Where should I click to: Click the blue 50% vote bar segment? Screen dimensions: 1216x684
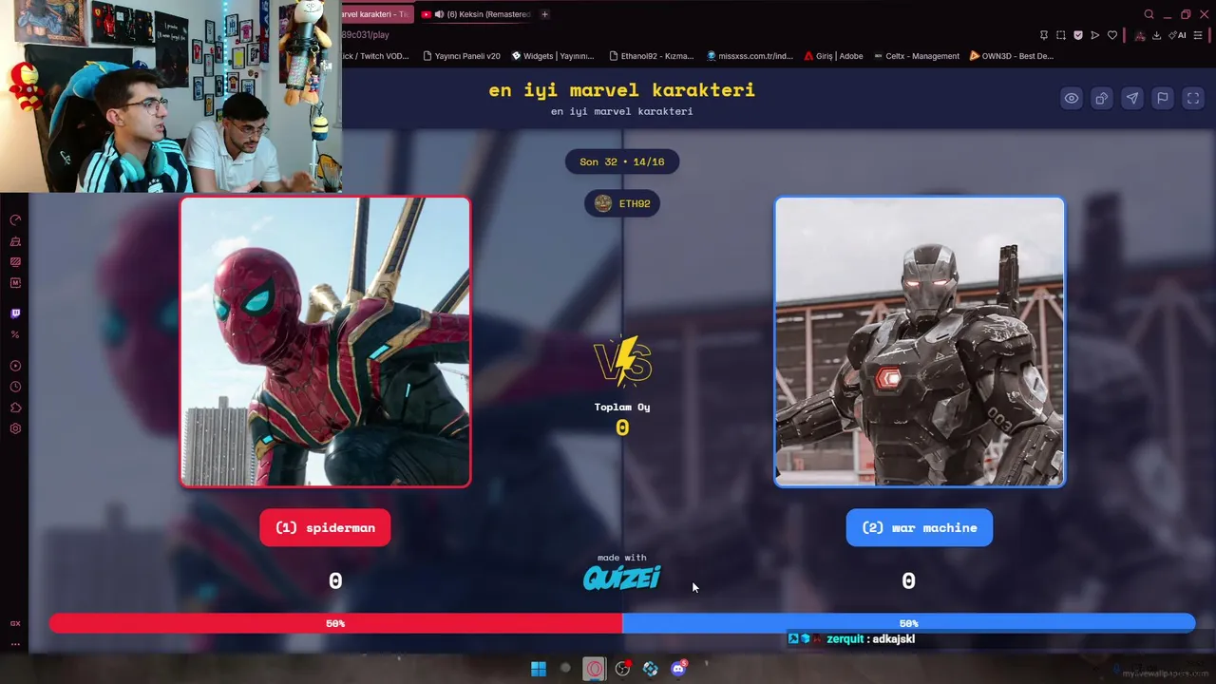[x=908, y=623]
